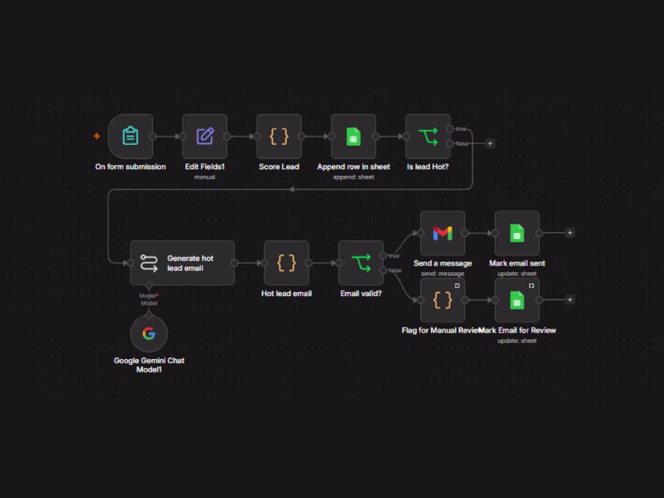The height and width of the screenshot is (498, 664).
Task: Select the Mark Email for Review sheet node
Action: point(517,300)
